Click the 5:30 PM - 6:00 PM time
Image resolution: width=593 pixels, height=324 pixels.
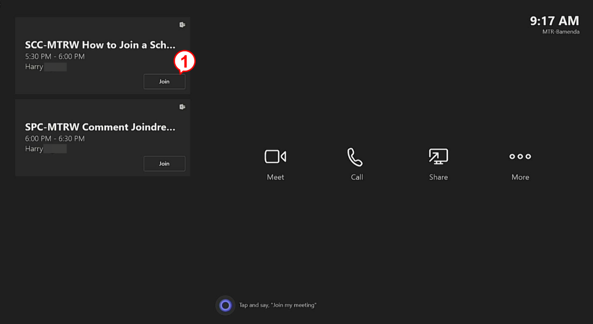pos(55,56)
